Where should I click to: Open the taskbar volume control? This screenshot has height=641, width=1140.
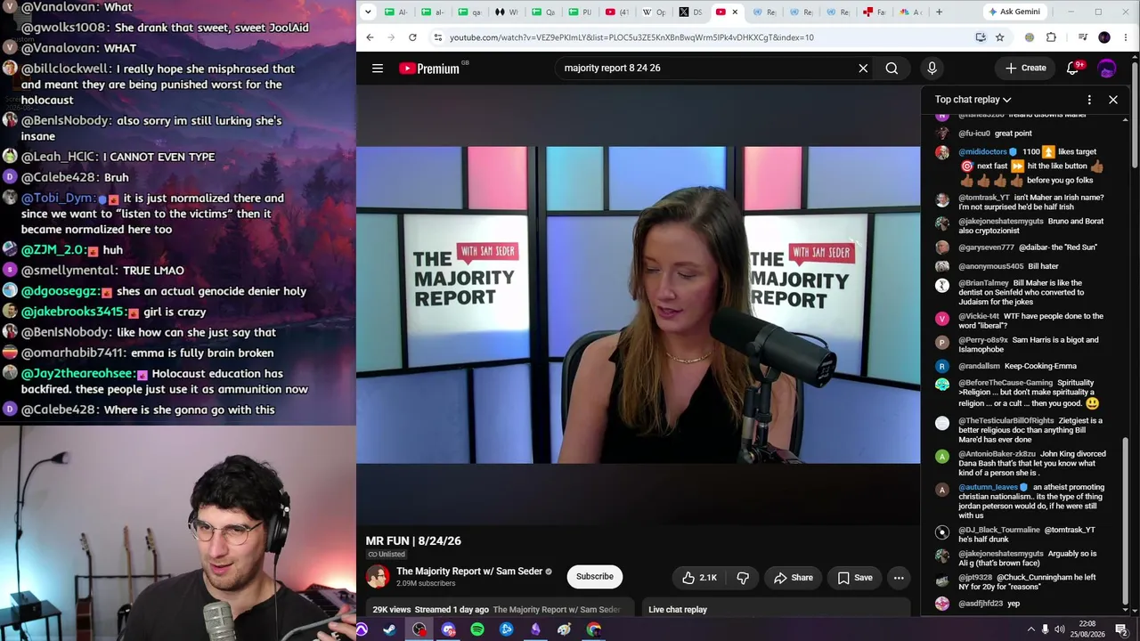[x=1060, y=629]
